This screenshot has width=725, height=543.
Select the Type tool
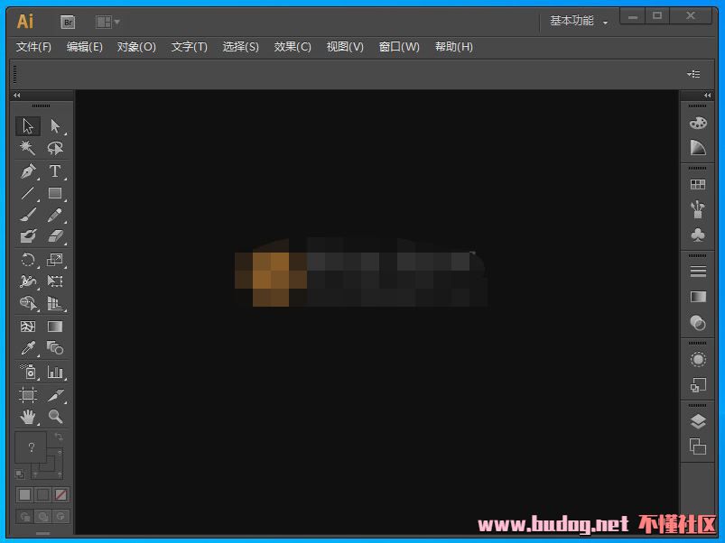(55, 171)
